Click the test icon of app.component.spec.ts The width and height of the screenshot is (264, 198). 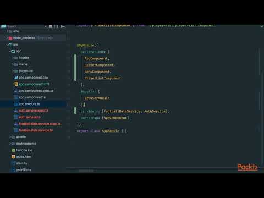pyautogui.click(x=16, y=91)
